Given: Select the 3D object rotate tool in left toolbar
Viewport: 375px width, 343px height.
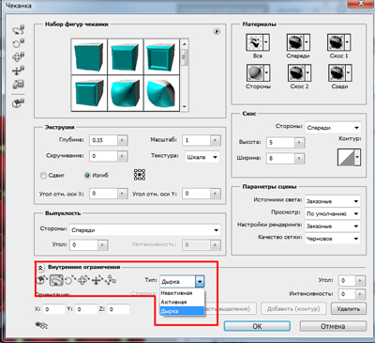Looking at the screenshot, I should click(19, 30).
